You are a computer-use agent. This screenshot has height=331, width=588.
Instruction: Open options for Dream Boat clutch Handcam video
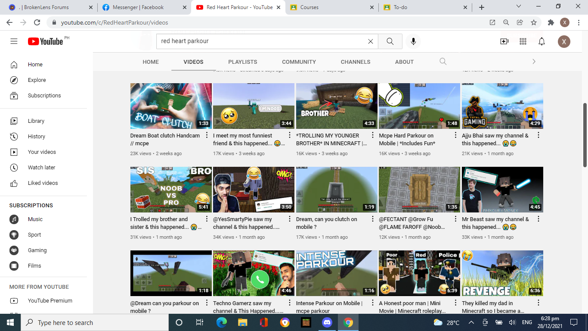tap(207, 135)
